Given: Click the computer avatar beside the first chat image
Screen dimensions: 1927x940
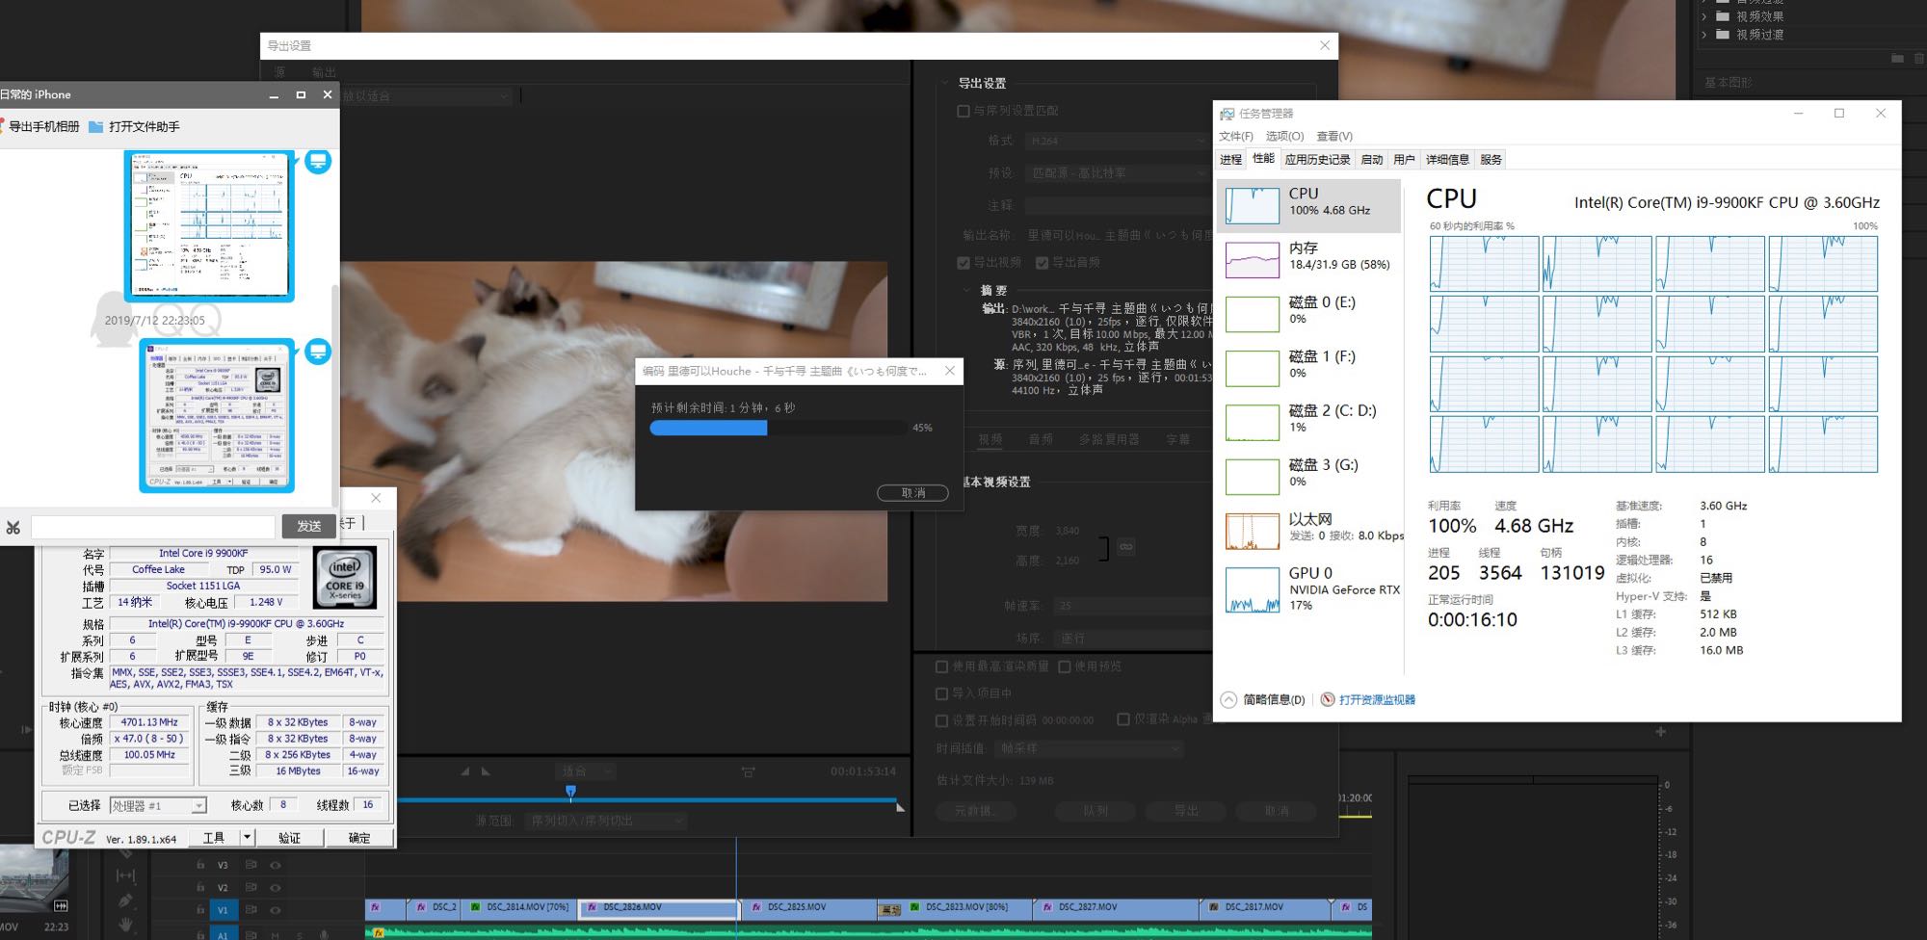Looking at the screenshot, I should point(318,162).
